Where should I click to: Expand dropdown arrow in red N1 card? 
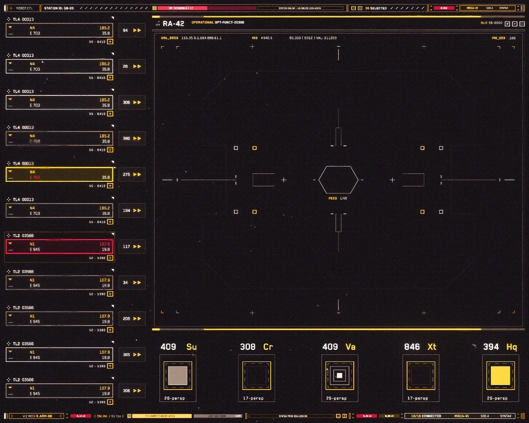coord(10,244)
